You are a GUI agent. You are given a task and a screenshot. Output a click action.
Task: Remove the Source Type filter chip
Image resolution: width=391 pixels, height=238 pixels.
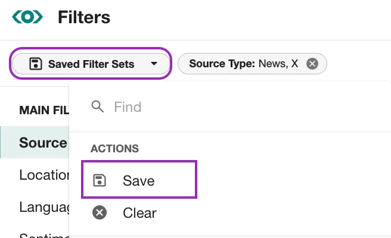(312, 64)
